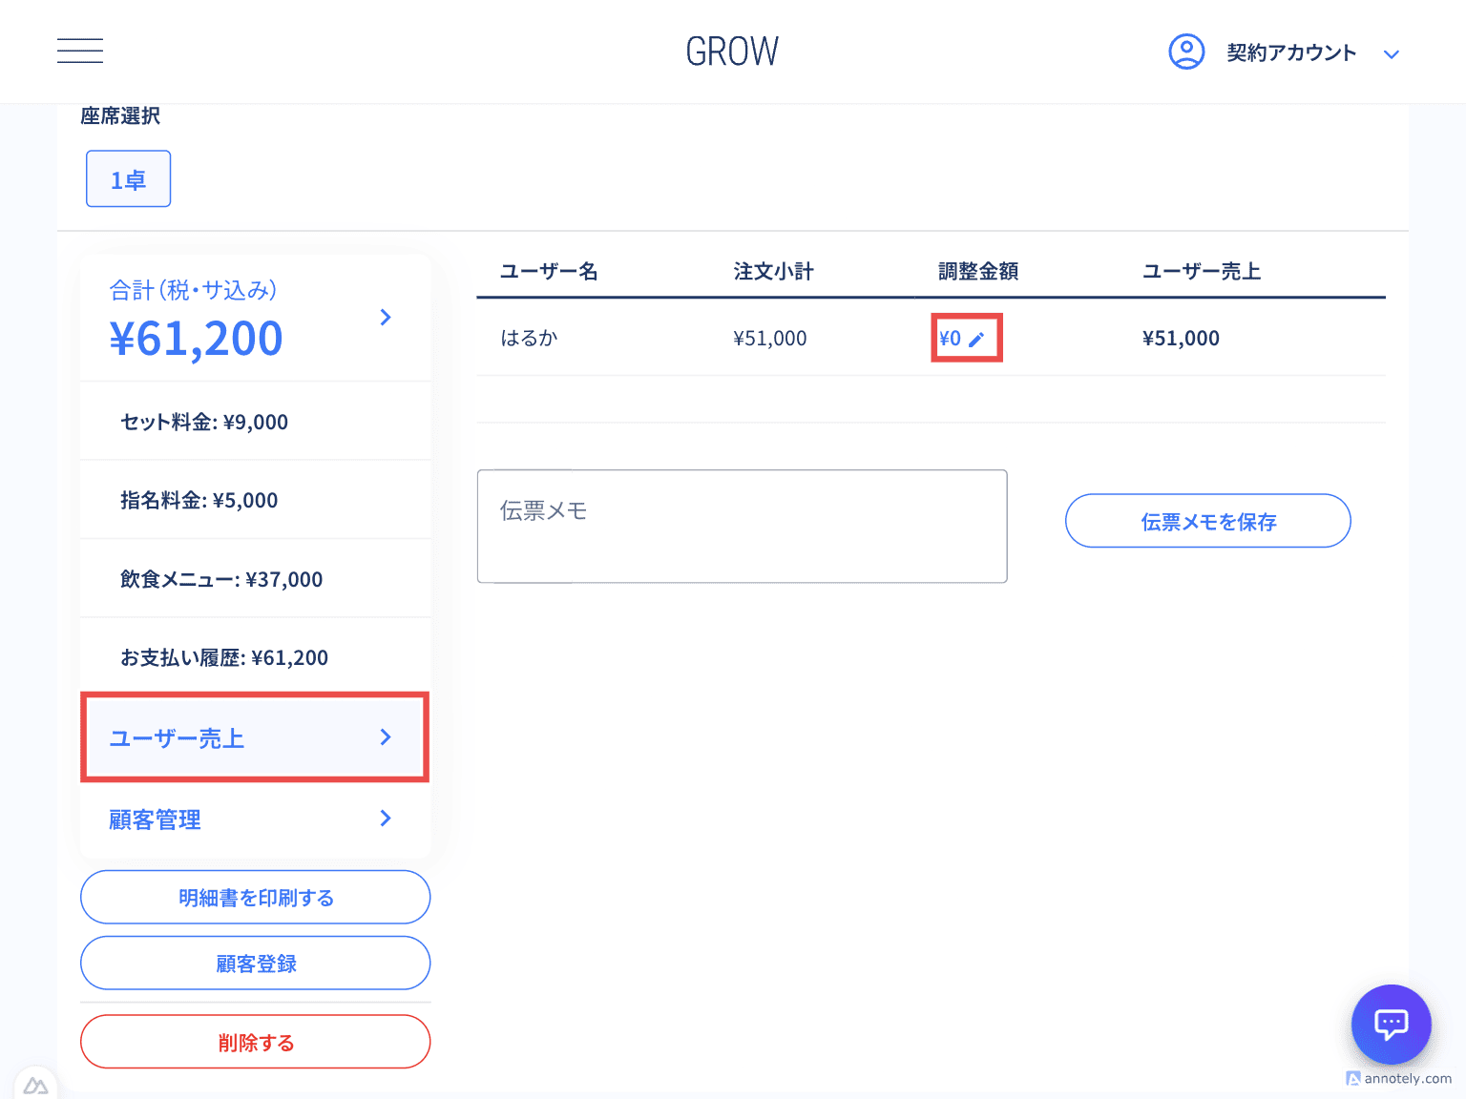The image size is (1466, 1099).
Task: Click the 座席選択 heading
Action: [120, 115]
